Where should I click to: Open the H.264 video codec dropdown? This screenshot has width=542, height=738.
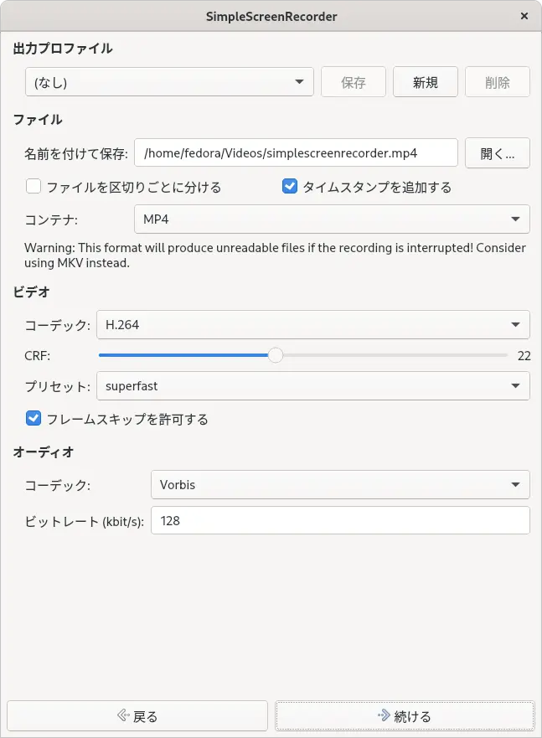coord(312,325)
